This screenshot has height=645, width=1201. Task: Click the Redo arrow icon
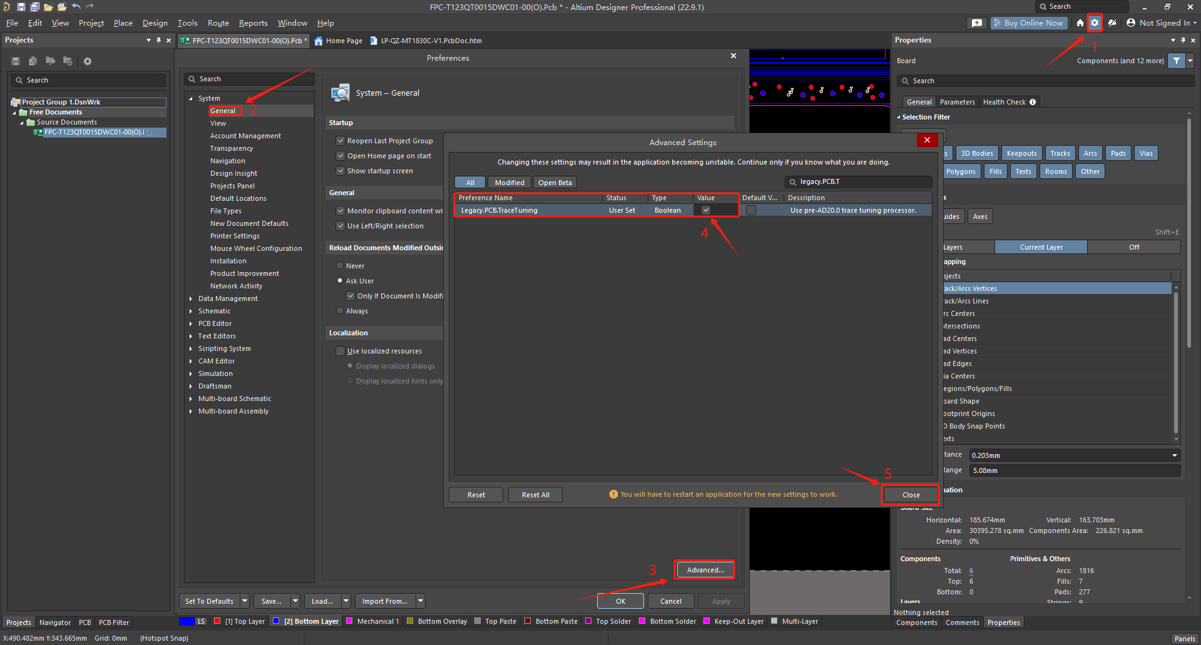click(x=89, y=7)
